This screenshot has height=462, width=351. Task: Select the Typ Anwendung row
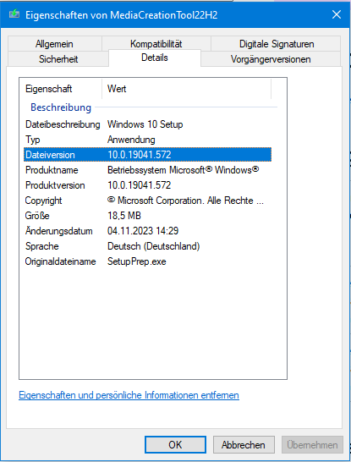click(147, 140)
